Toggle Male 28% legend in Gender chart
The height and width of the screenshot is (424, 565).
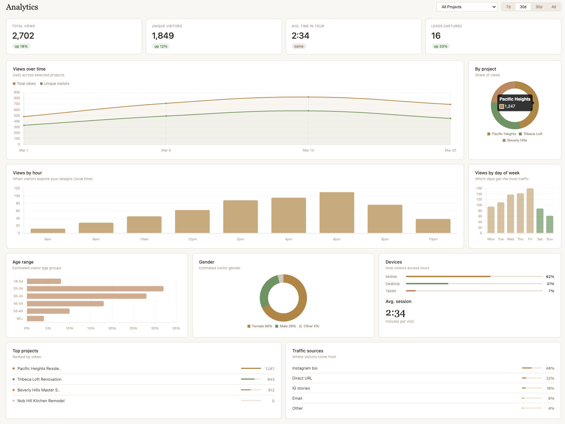[286, 326]
